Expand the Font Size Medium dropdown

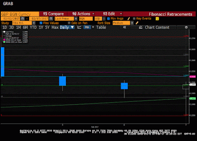132,23
